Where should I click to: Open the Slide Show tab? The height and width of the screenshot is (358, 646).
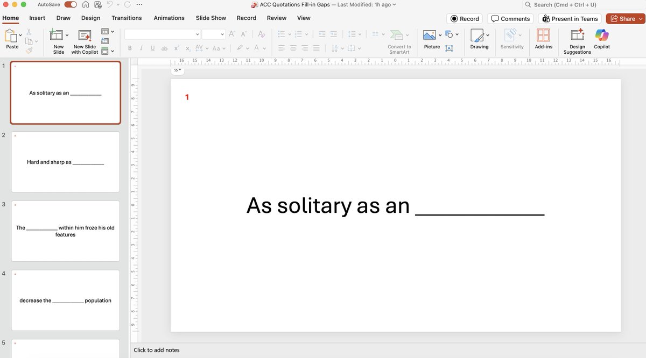[x=211, y=18]
